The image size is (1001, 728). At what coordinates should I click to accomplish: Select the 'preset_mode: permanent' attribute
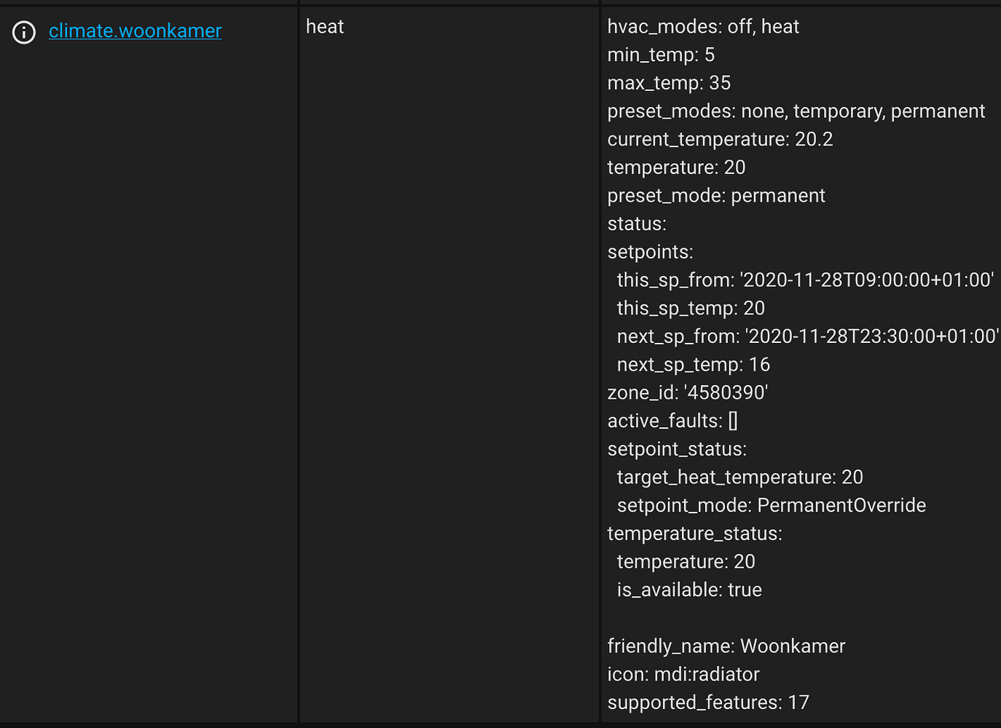click(x=716, y=196)
